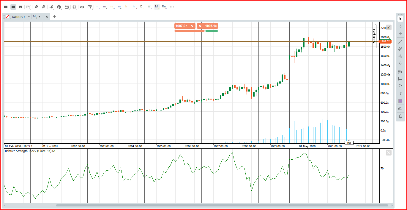Image resolution: width=407 pixels, height=210 pixels.
Task: Open more timeframes ellipsis menu
Action: coord(172,7)
